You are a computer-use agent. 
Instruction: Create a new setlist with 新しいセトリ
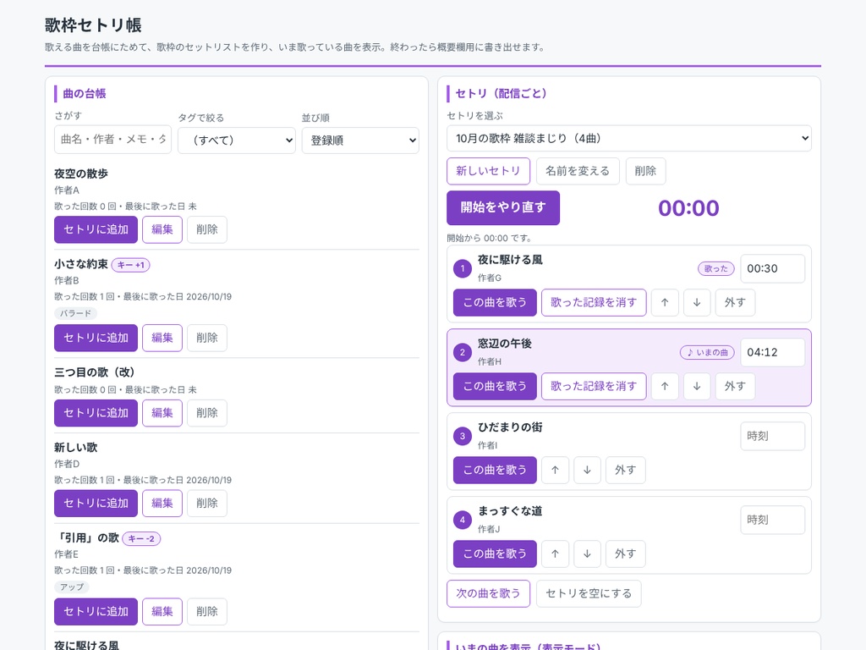(488, 171)
